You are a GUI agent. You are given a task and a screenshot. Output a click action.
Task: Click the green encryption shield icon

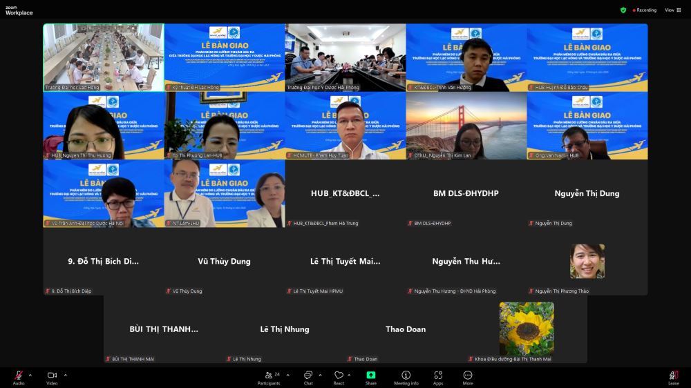(x=623, y=10)
